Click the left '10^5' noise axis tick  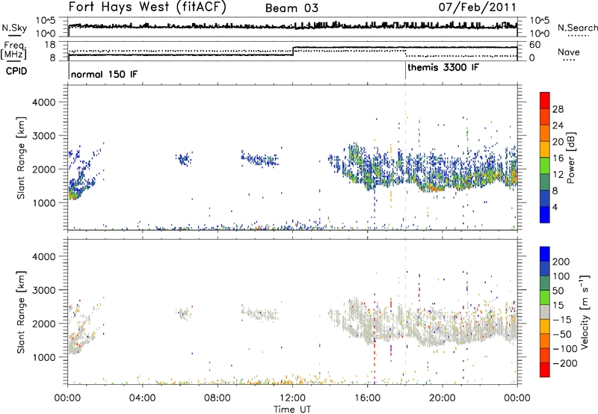click(46, 20)
